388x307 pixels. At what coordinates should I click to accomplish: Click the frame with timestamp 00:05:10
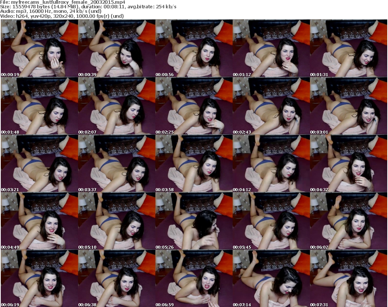(x=117, y=221)
